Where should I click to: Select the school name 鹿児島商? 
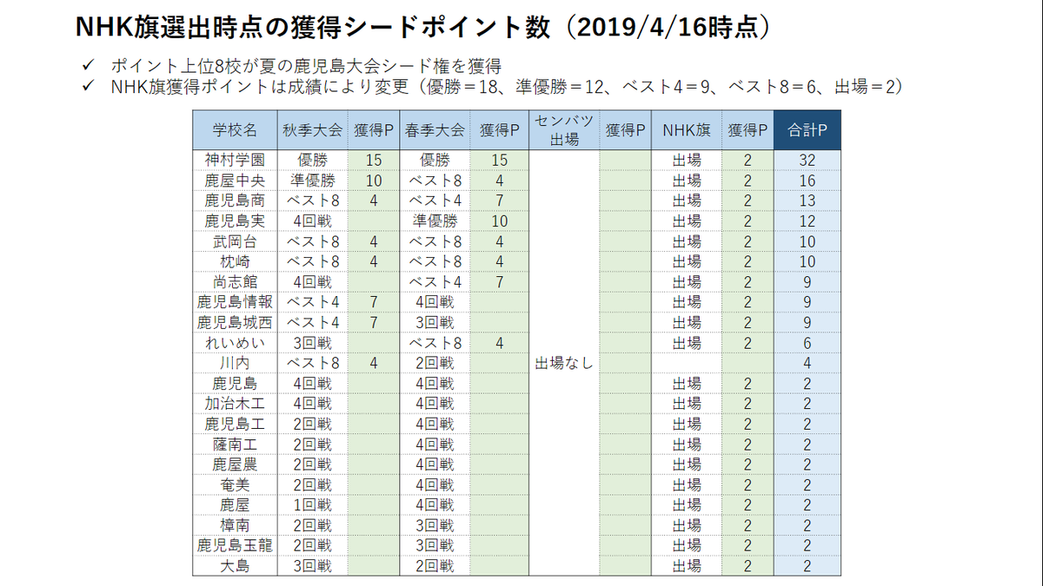(235, 201)
